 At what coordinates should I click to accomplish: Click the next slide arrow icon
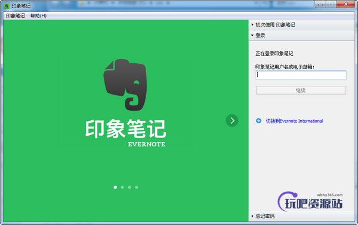click(232, 120)
